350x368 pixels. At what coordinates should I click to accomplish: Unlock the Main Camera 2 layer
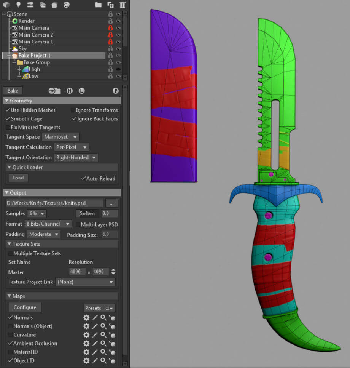tap(110, 35)
